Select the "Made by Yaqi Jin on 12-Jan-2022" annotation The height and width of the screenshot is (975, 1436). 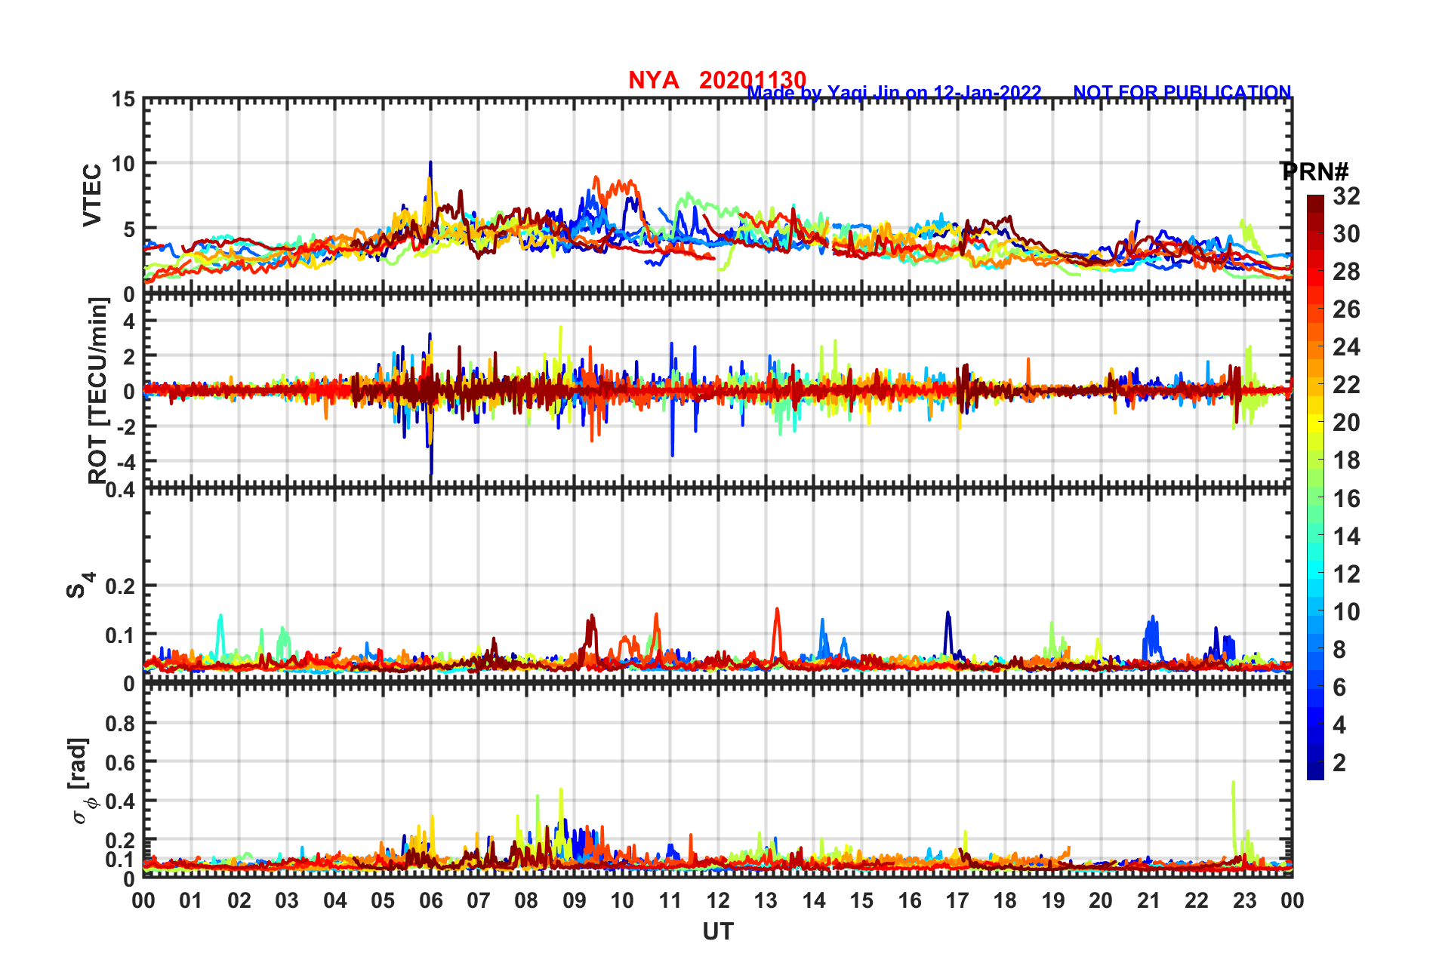[x=895, y=93]
